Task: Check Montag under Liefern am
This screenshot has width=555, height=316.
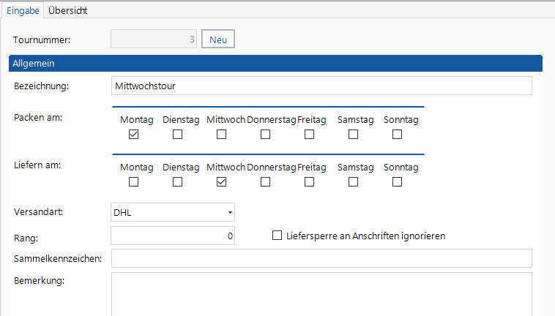Action: pos(133,182)
